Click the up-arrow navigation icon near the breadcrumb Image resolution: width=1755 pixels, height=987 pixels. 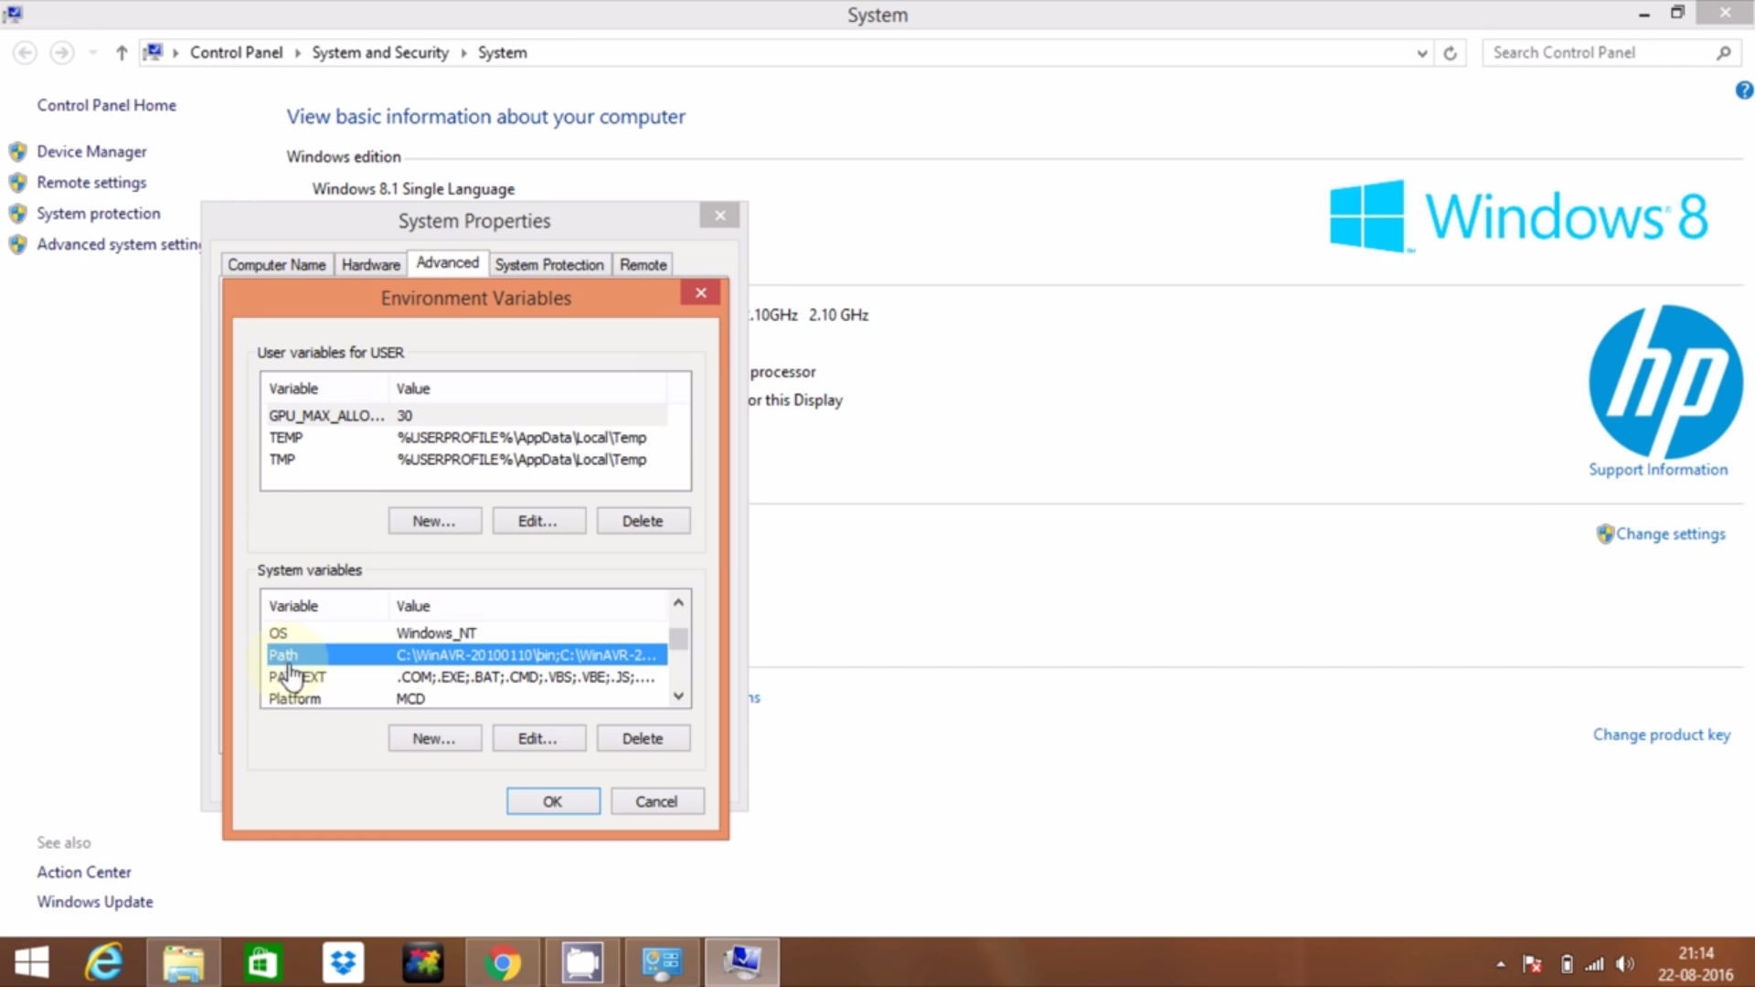pos(122,53)
